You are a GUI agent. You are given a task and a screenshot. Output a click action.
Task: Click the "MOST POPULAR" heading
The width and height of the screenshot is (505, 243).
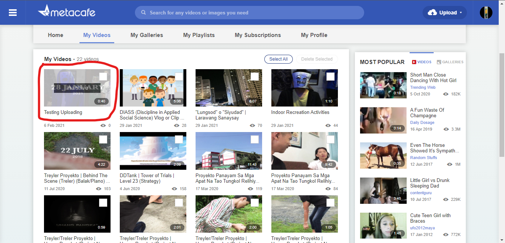(382, 62)
